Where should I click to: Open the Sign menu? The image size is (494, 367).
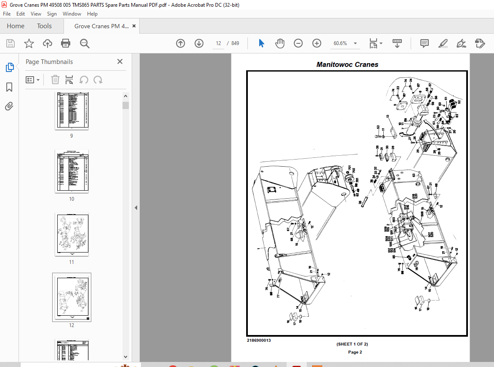[x=52, y=14]
